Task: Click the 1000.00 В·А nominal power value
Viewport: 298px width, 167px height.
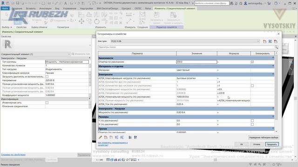Action: (196, 97)
